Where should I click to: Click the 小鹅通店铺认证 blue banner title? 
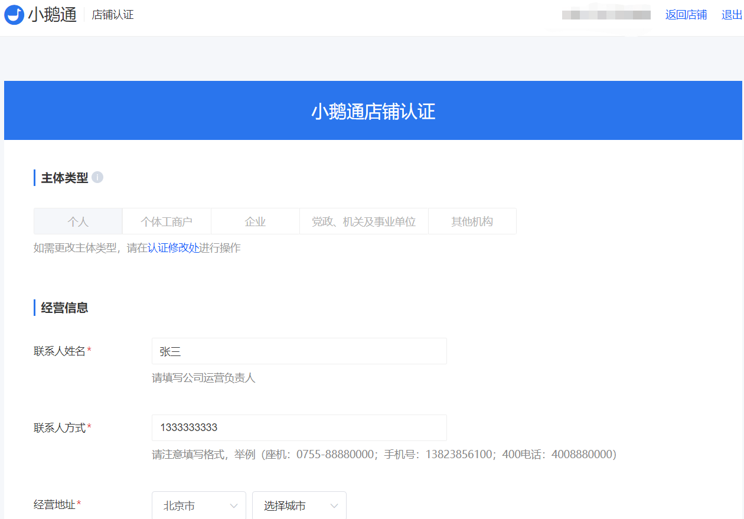372,111
